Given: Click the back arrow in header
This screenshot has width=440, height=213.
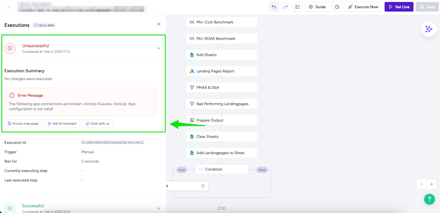Looking at the screenshot, I should pos(9,7).
